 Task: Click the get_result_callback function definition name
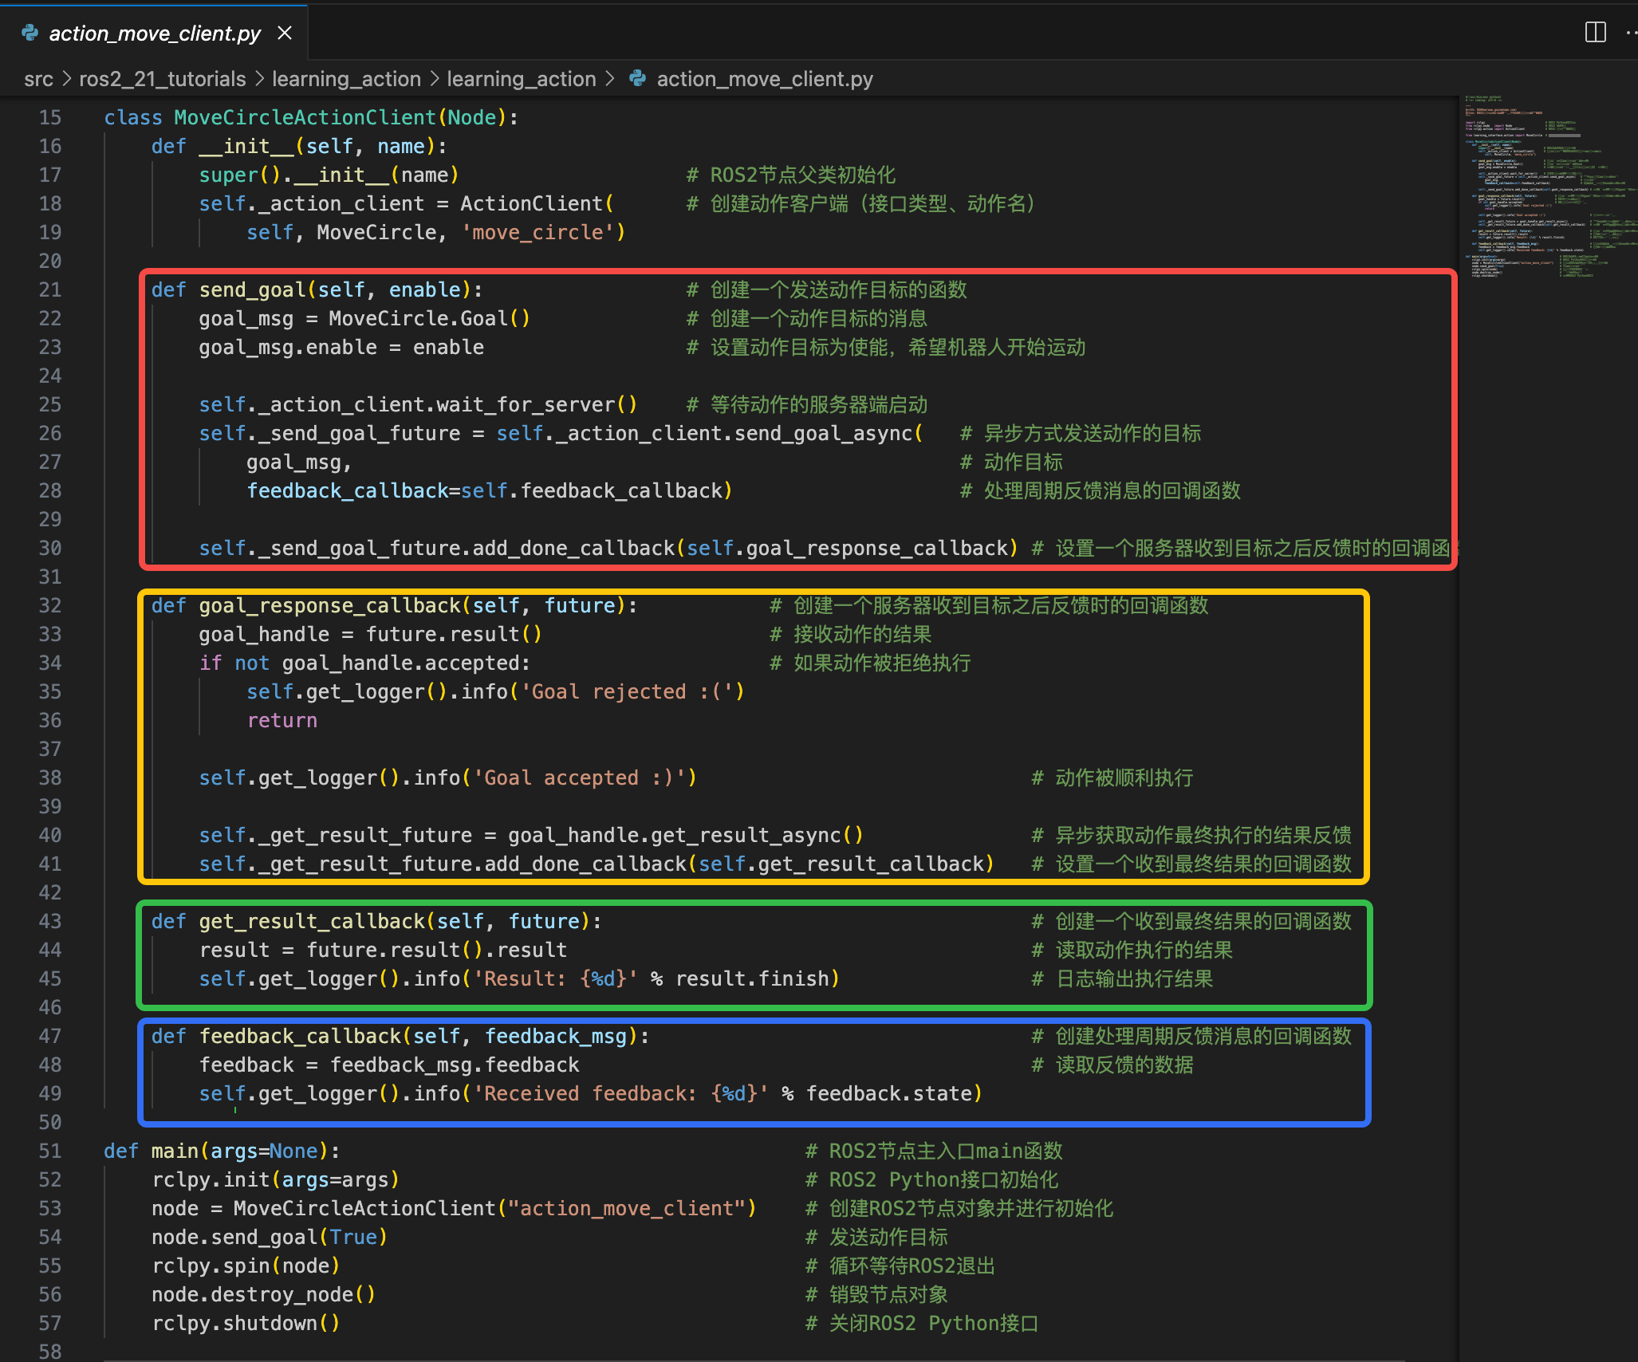pyautogui.click(x=312, y=921)
